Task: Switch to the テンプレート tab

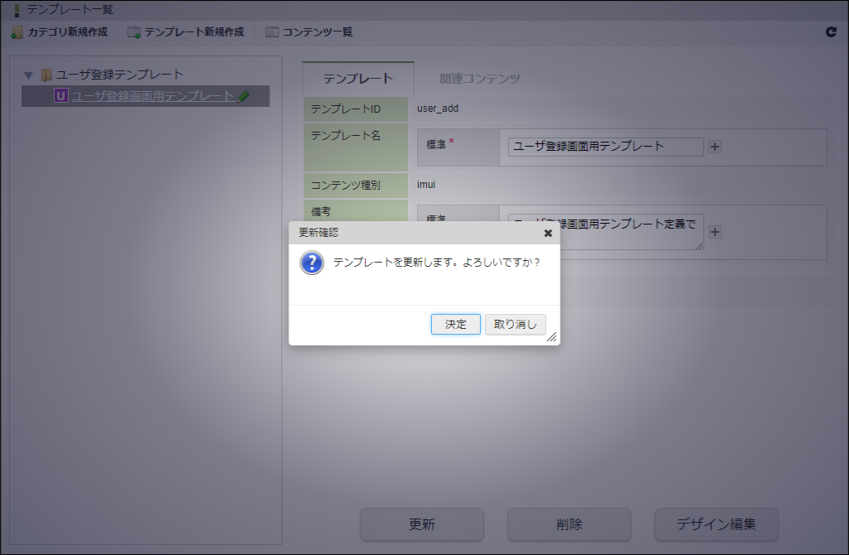Action: [358, 79]
